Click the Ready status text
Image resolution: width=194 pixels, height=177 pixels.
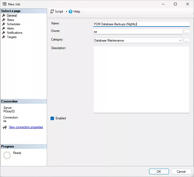[x=17, y=153]
